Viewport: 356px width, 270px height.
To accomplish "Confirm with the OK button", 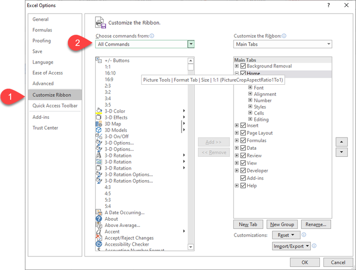I will pos(305,262).
